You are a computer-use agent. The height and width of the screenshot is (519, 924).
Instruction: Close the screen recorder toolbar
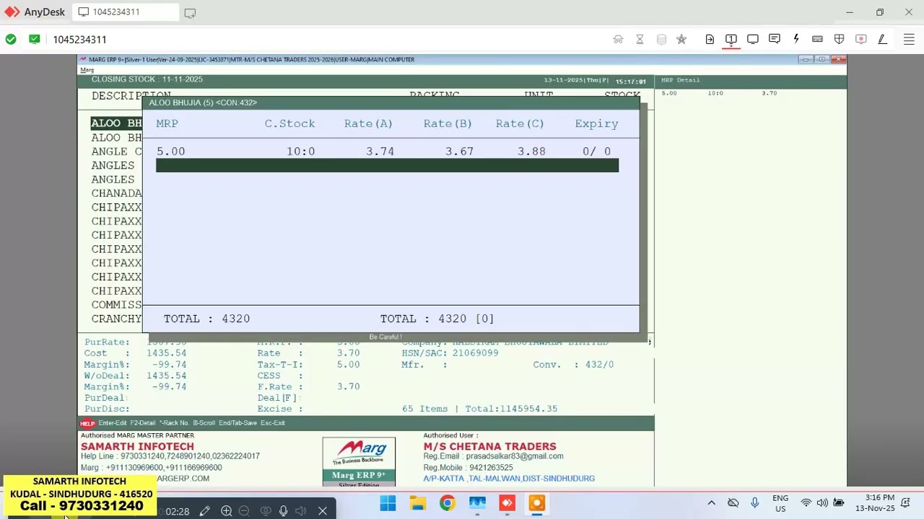(323, 511)
